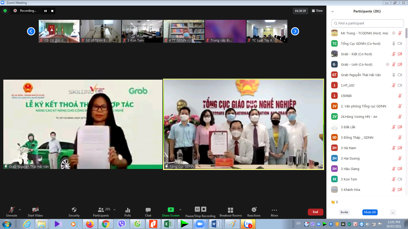
Task: Start Video from the meeting toolbar
Action: pos(35,212)
